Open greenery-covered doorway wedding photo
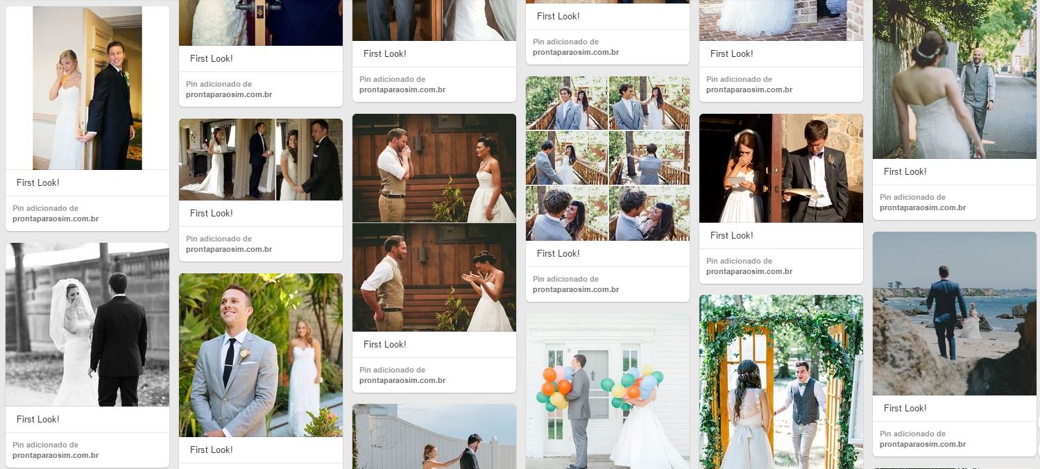The height and width of the screenshot is (469, 1040). (781, 382)
